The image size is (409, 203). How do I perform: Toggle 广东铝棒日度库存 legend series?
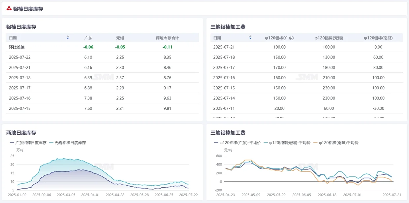[28, 143]
